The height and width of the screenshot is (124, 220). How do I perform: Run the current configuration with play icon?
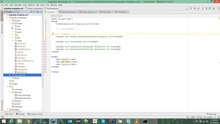[191, 8]
